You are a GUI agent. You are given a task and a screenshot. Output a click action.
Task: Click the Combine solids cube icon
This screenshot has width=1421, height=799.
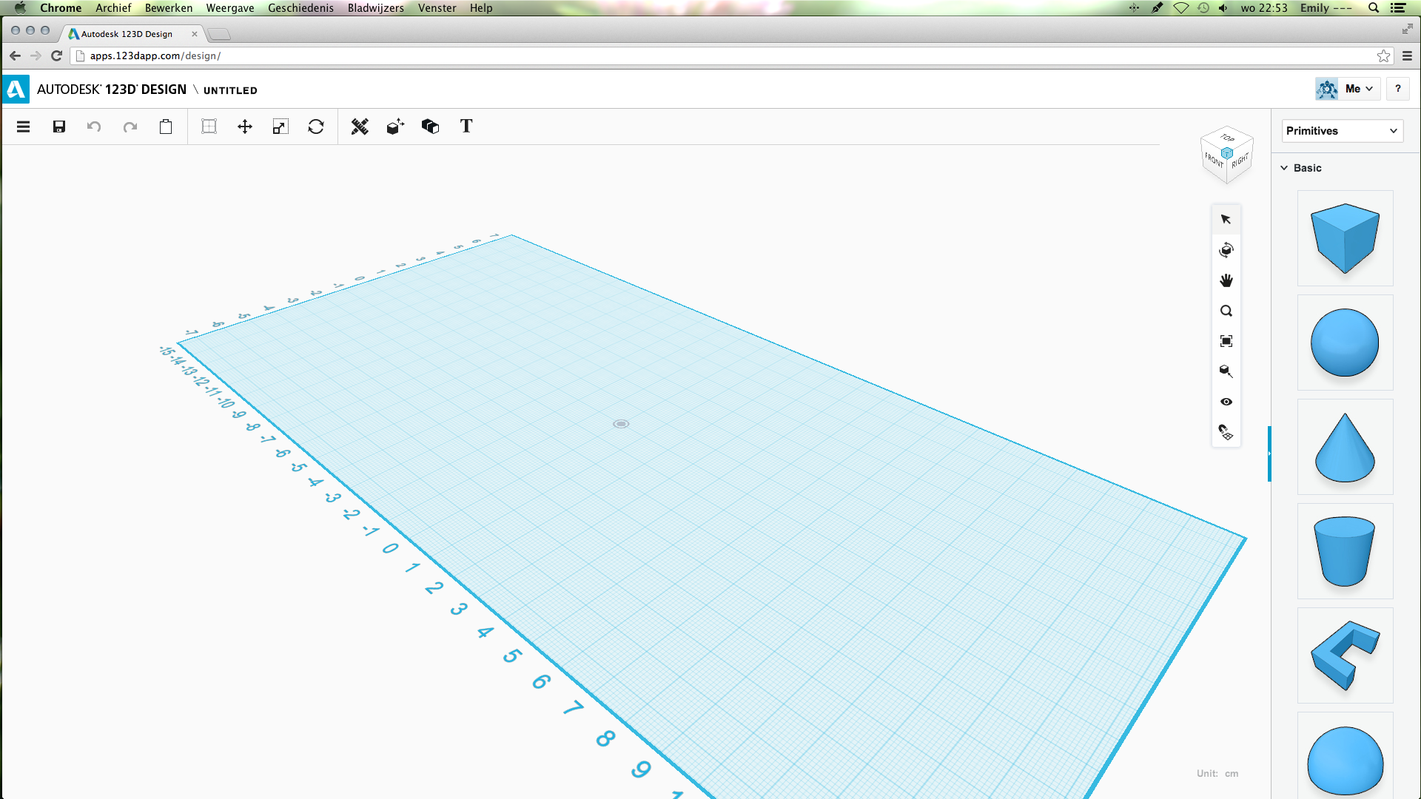[430, 127]
